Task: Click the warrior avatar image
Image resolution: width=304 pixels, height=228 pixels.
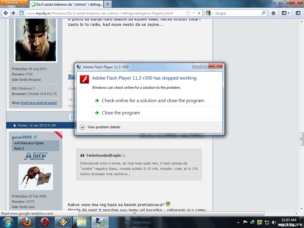Action: [36, 39]
